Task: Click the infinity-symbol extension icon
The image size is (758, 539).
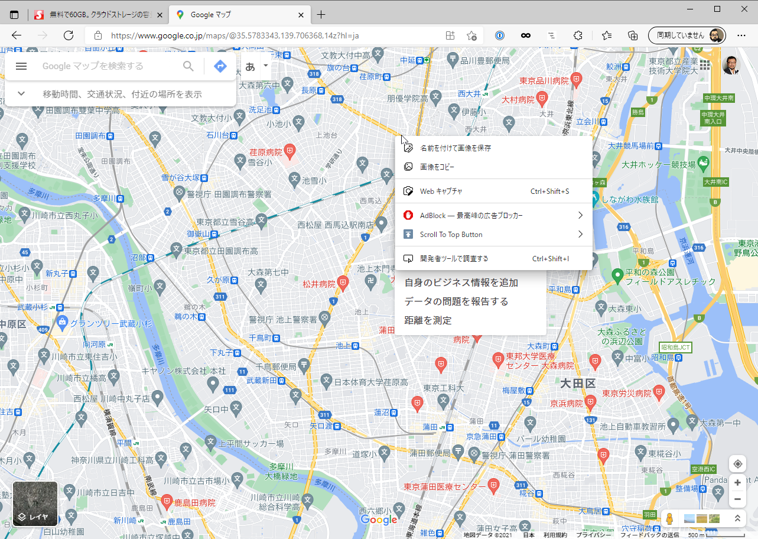Action: 525,35
